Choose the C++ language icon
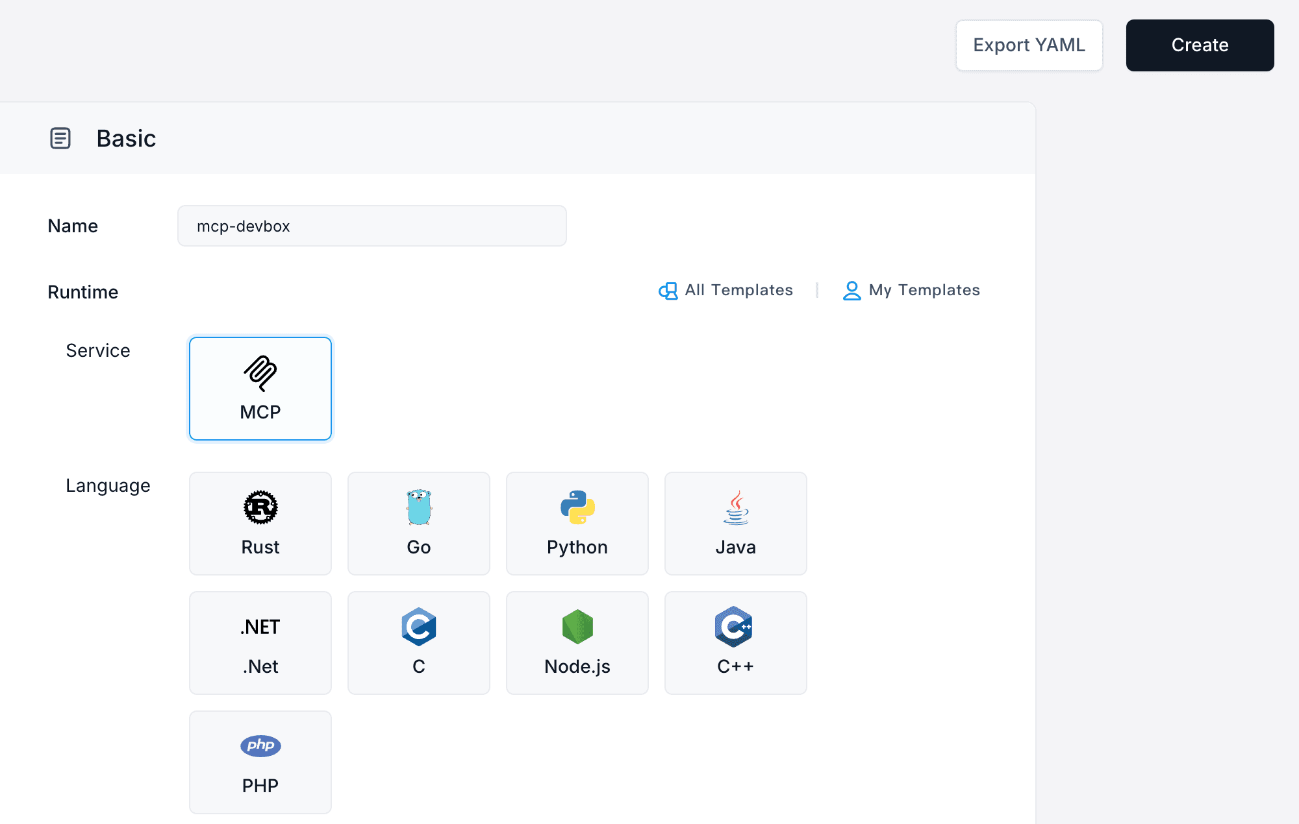1299x824 pixels. [x=735, y=627]
